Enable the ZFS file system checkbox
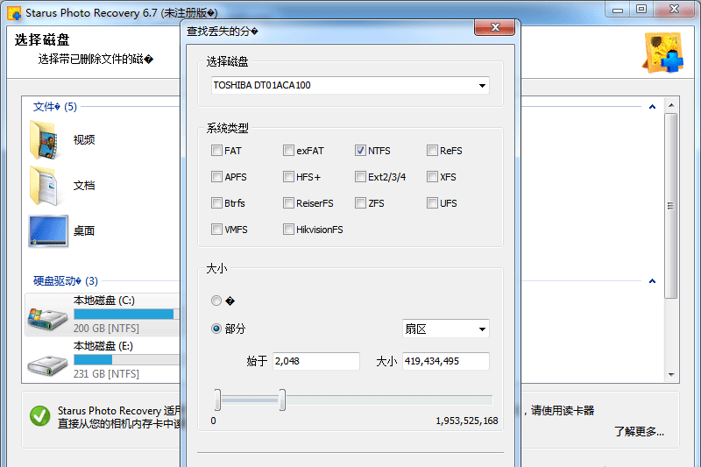 [360, 203]
